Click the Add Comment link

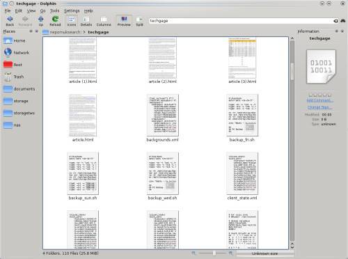(320, 100)
